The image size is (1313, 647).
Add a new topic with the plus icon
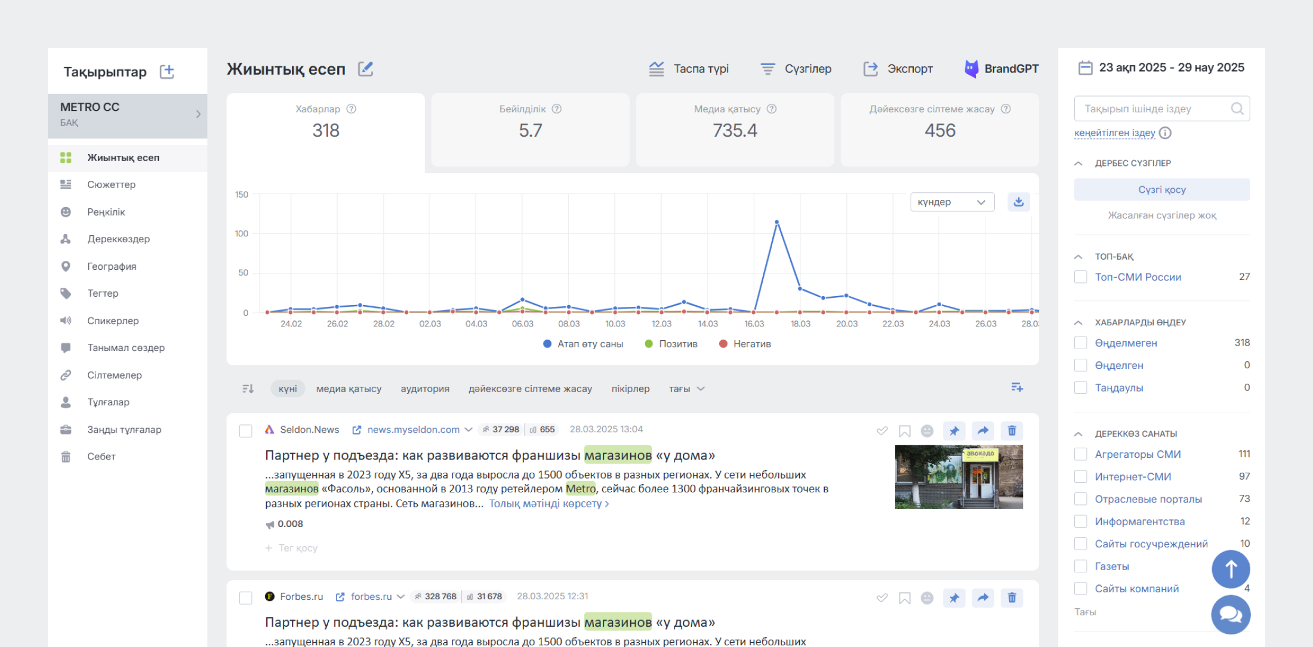(x=167, y=72)
